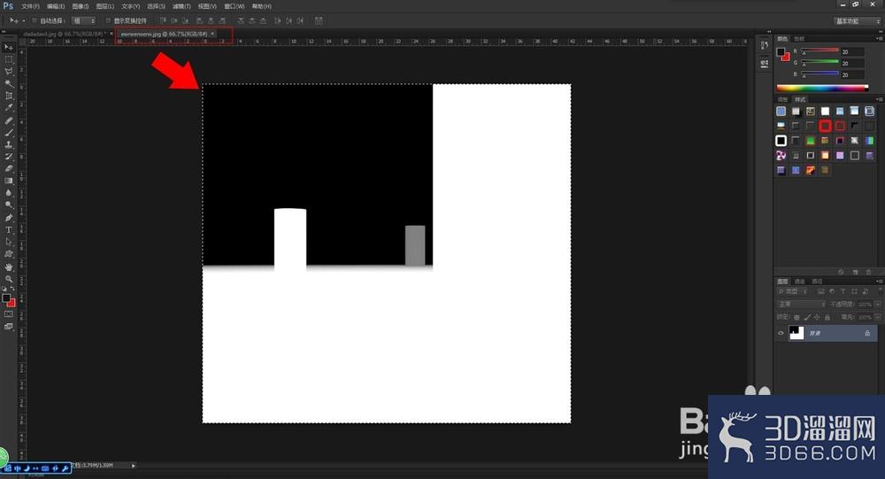Image resolution: width=885 pixels, height=479 pixels.
Task: Open the Layers panel flyout menu
Action: (879, 282)
